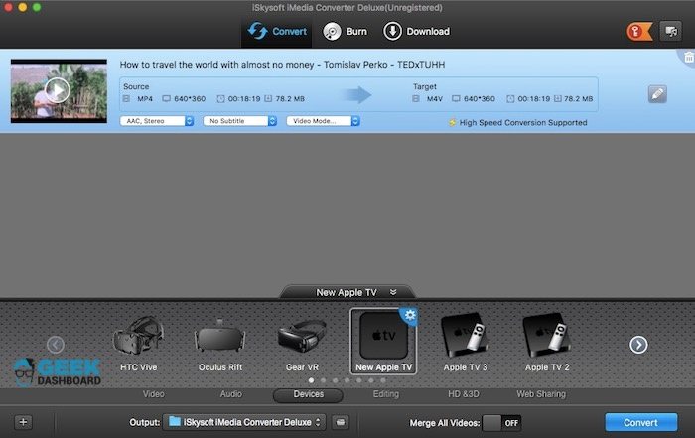Switch to the Audio format category

pyautogui.click(x=231, y=394)
